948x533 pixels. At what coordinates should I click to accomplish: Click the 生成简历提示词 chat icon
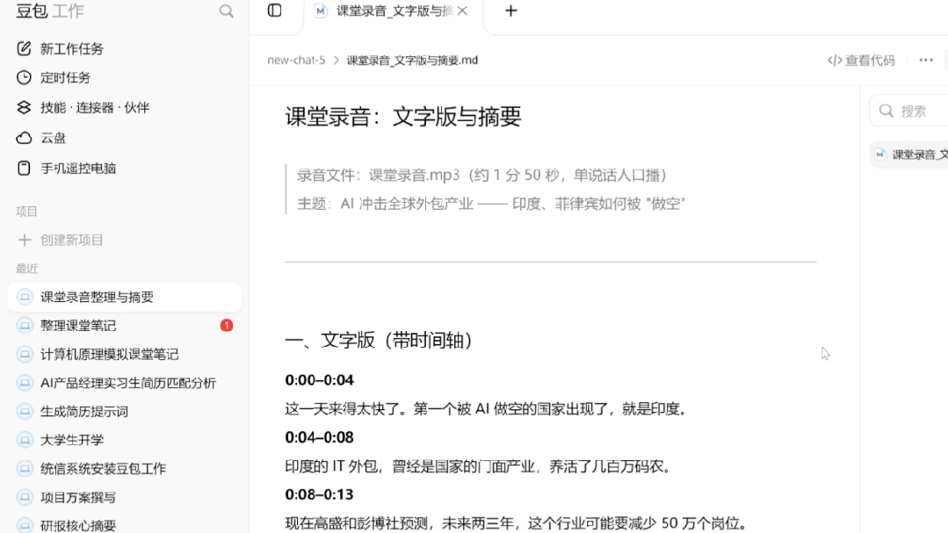(x=25, y=412)
